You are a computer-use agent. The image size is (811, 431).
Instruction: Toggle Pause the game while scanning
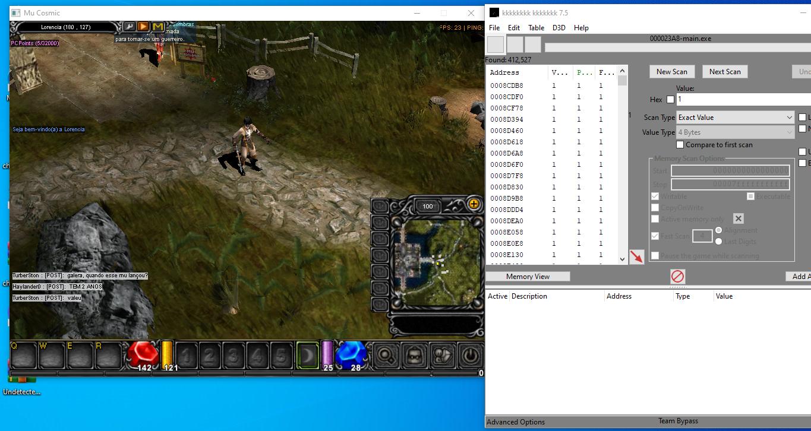[655, 256]
